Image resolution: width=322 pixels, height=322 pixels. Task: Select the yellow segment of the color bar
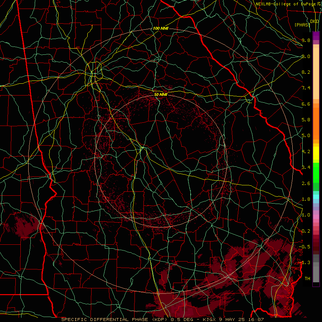coord(316,153)
